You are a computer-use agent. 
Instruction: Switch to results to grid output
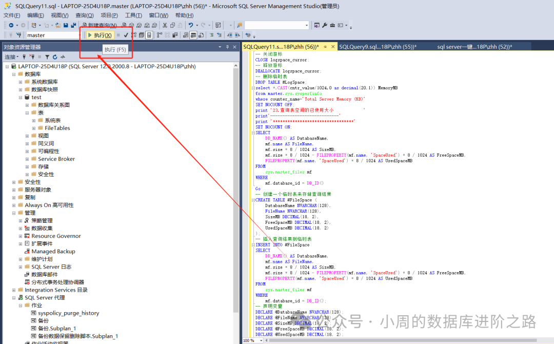(193, 35)
